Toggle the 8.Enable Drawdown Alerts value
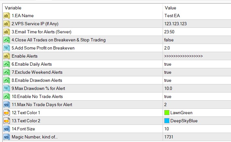This screenshot has width=231, height=142. click(x=168, y=80)
